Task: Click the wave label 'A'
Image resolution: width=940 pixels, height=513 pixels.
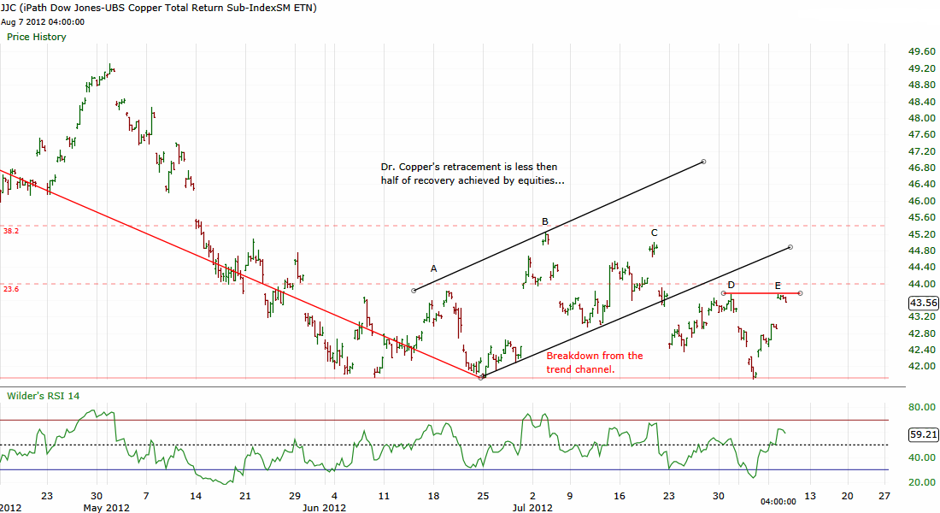Action: pyautogui.click(x=433, y=268)
